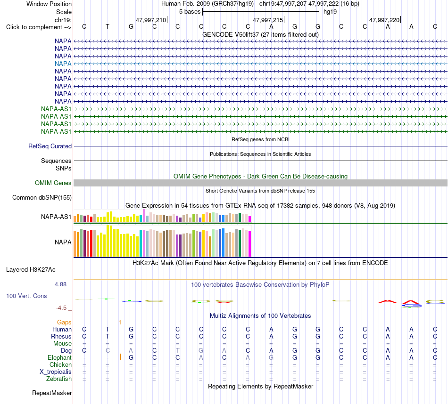
Task: Open the 'GENCODE V50lift37 (27 items filtered out)' track title
Action: pos(260,34)
